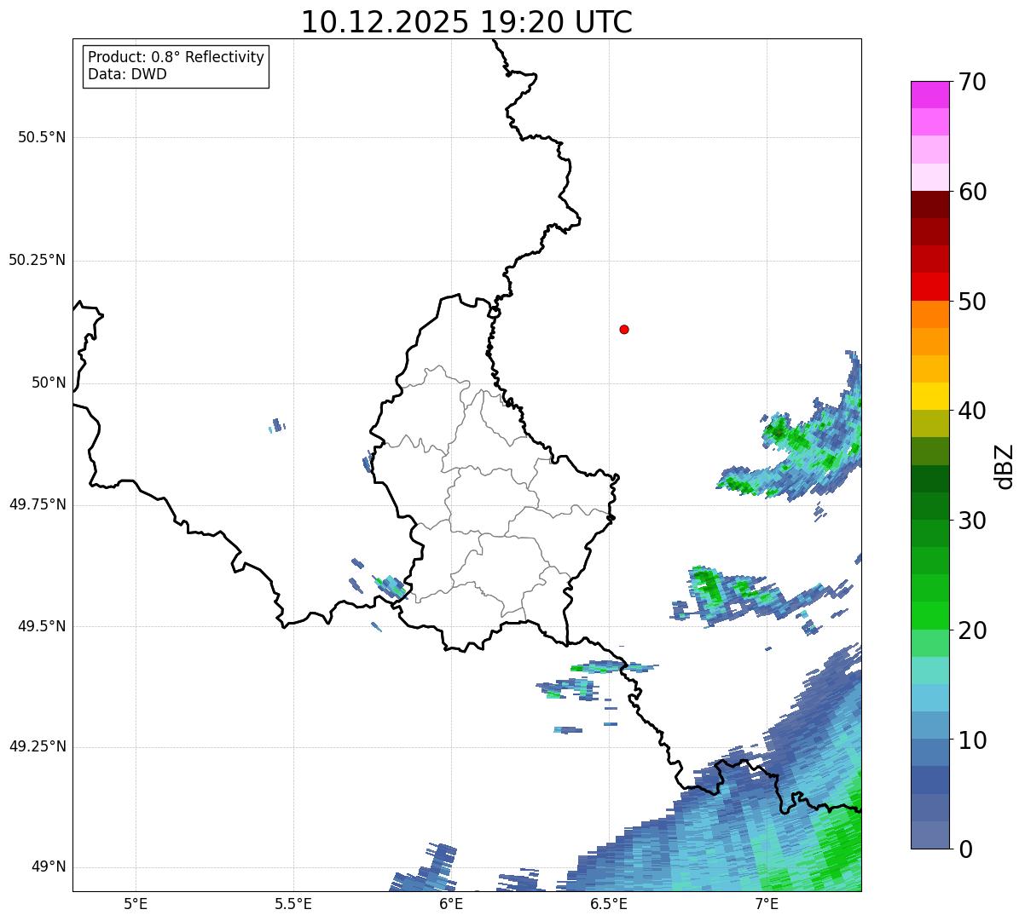Click the colorbar value 60
The height and width of the screenshot is (921, 1025).
[972, 192]
